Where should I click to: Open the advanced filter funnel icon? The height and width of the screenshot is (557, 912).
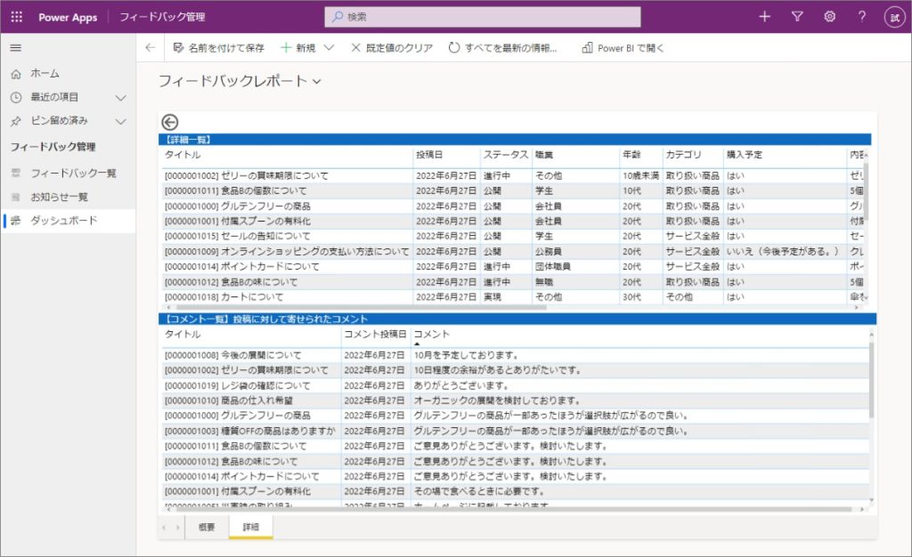(797, 17)
